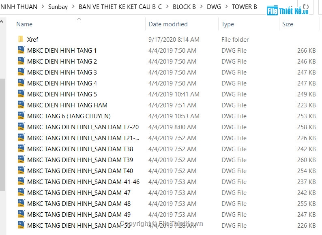
Task: Click the refresh icon beside the address bar
Action: (x=306, y=7)
